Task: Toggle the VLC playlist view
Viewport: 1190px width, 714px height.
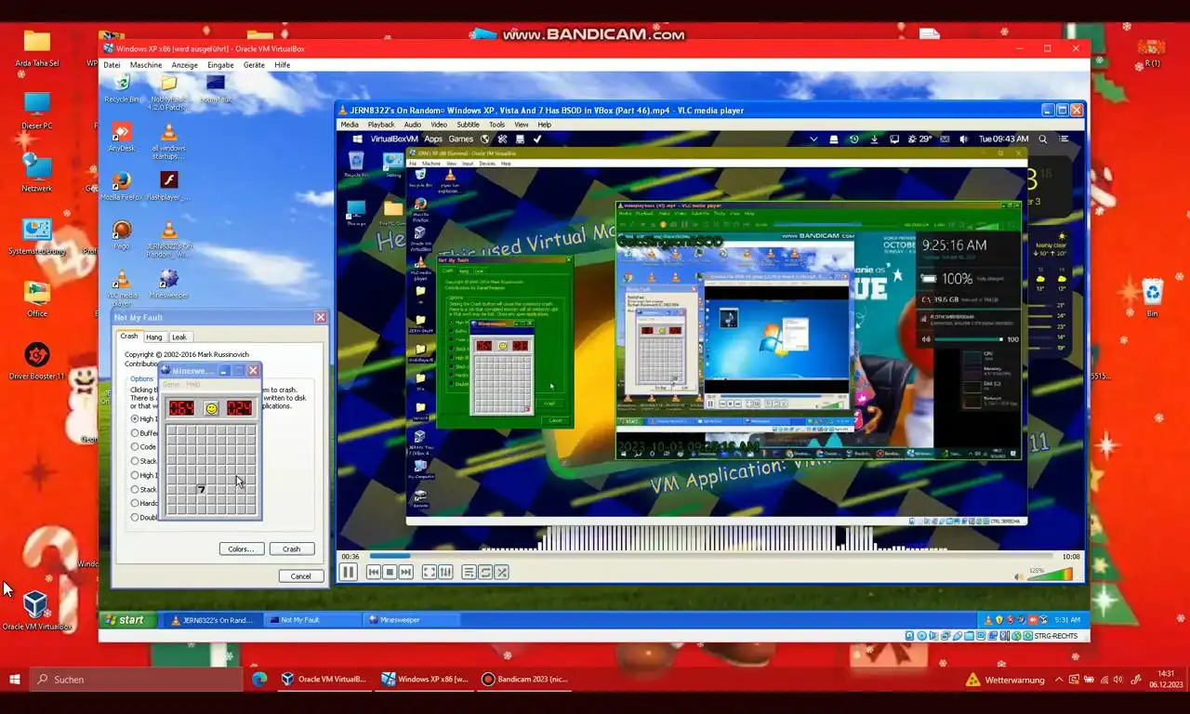Action: pyautogui.click(x=469, y=572)
